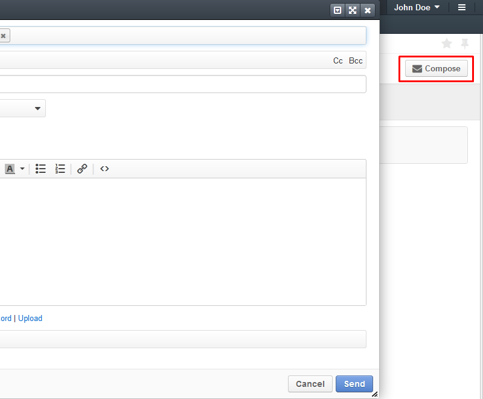Mark record as favorite with star icon
Viewport: 483px width, 399px height.
(447, 44)
